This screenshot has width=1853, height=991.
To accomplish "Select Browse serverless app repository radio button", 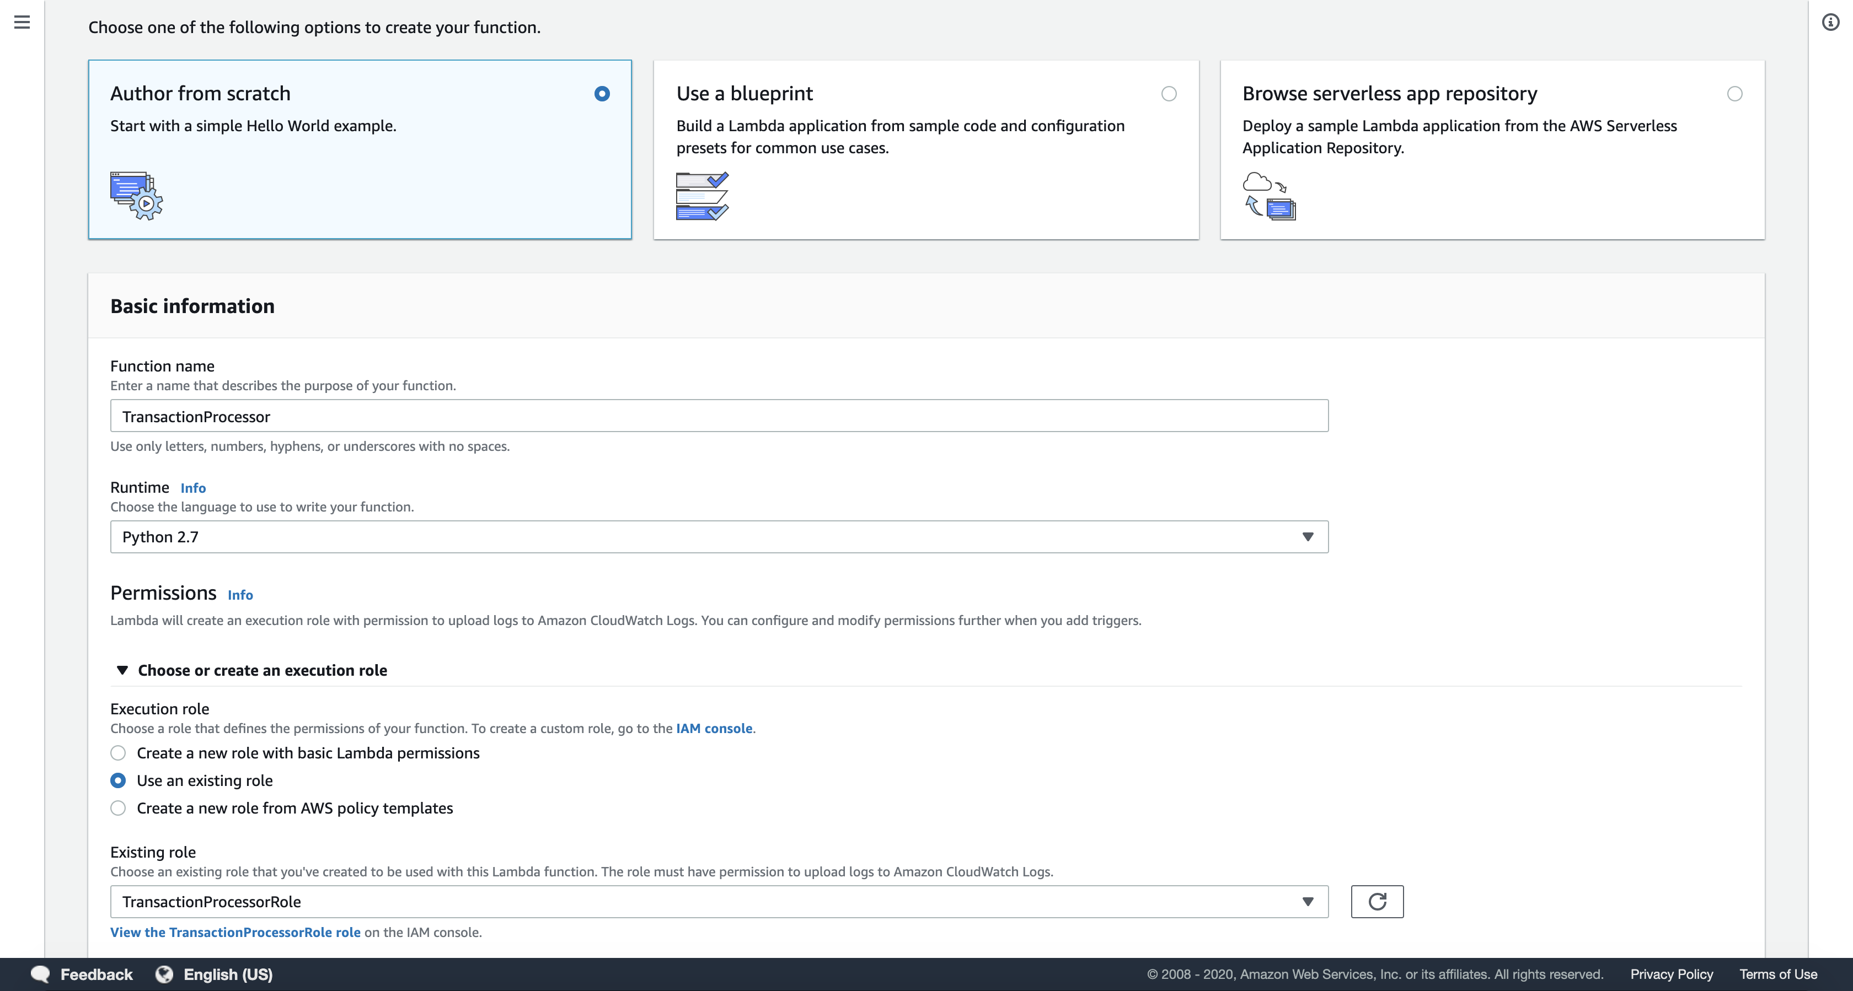I will (1734, 94).
